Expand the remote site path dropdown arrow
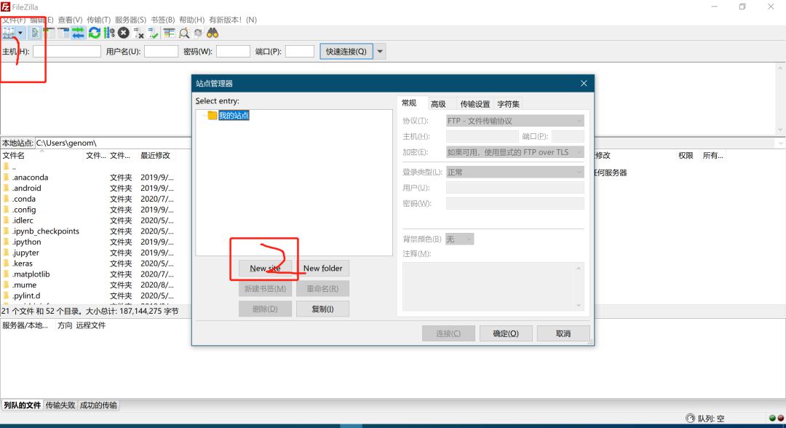This screenshot has height=428, width=786. [780, 143]
